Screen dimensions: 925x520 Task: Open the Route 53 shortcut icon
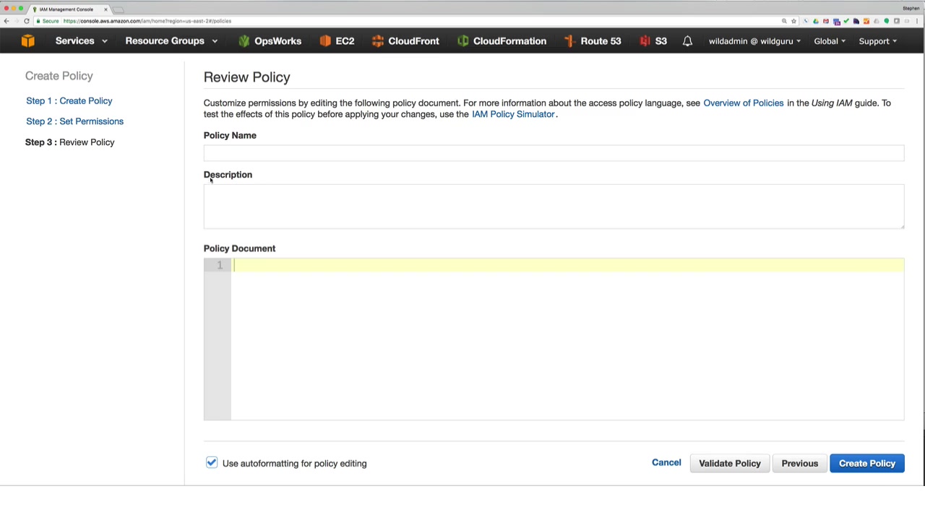(x=569, y=41)
